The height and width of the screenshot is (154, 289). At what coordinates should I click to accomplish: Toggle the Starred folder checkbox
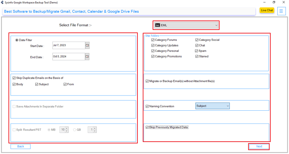tap(197, 56)
